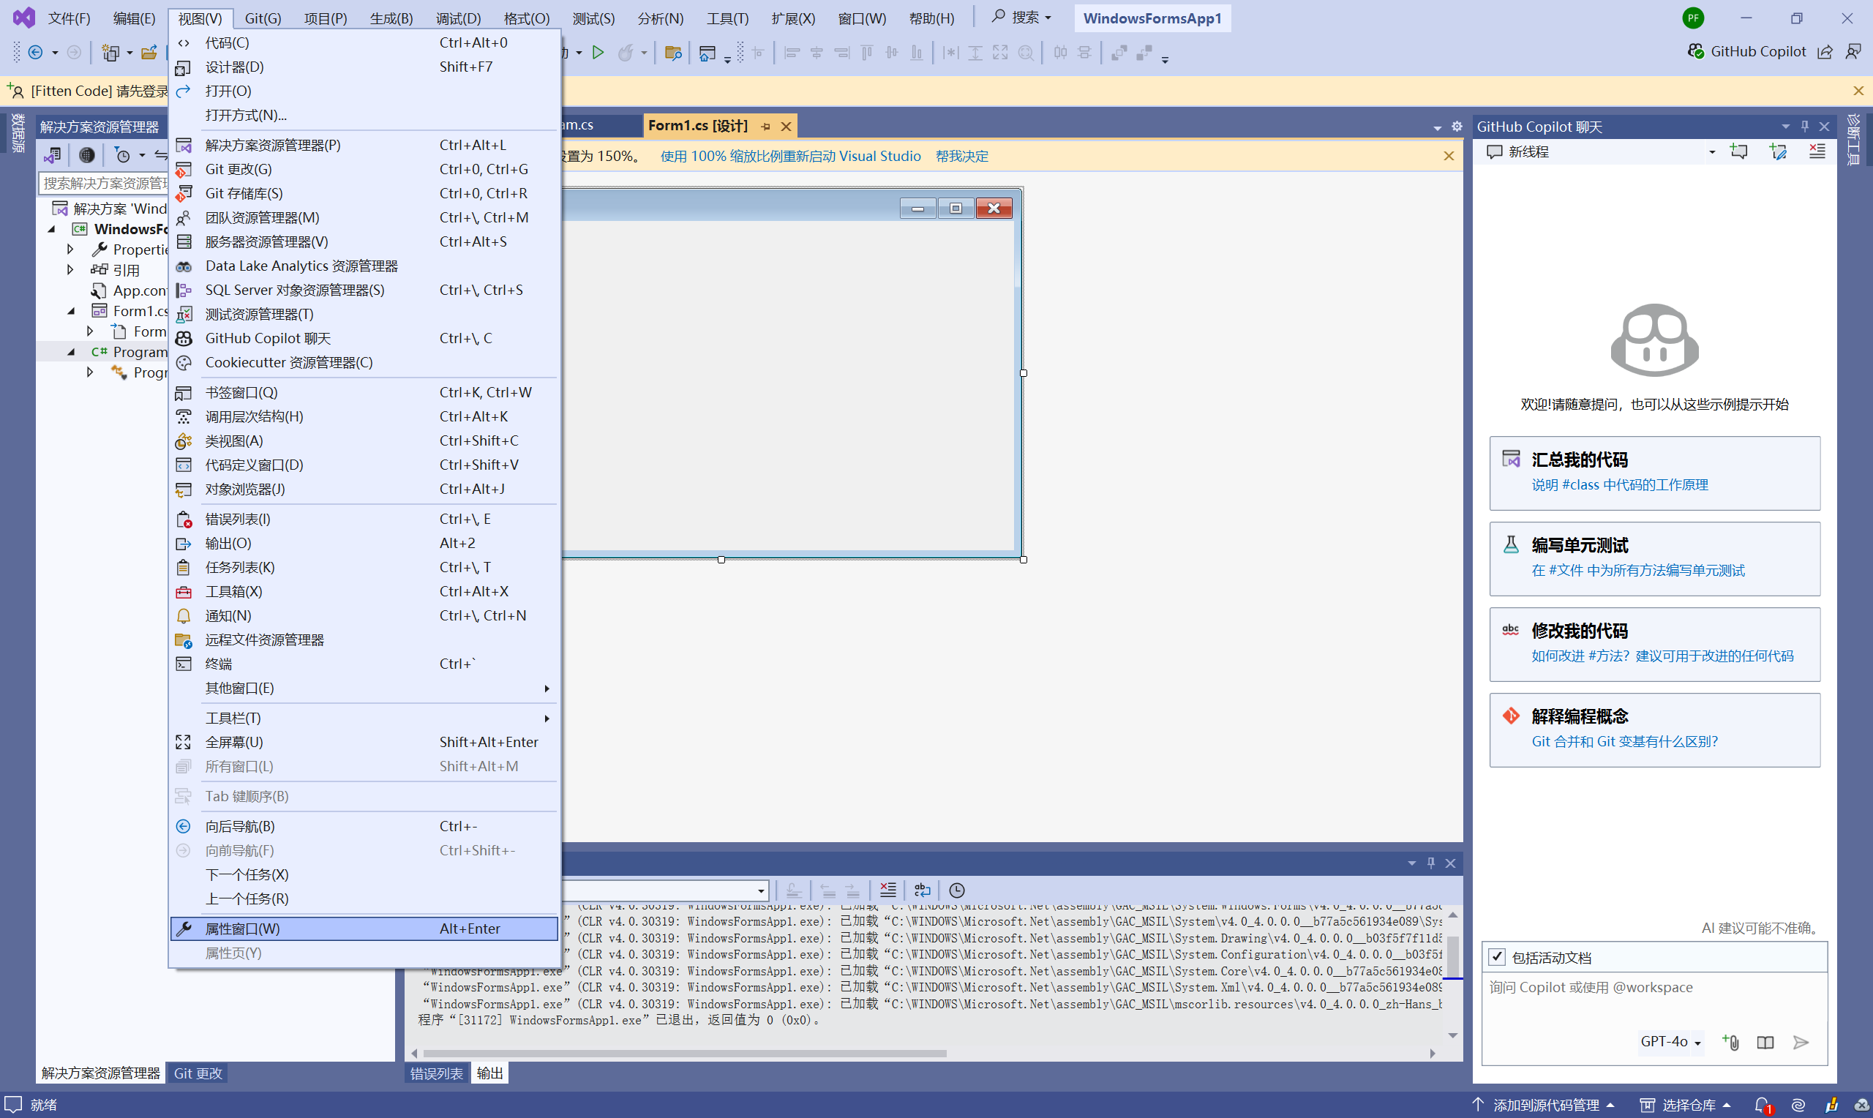The height and width of the screenshot is (1118, 1873).
Task: Expand the Toolbars submenu
Action: pyautogui.click(x=364, y=718)
